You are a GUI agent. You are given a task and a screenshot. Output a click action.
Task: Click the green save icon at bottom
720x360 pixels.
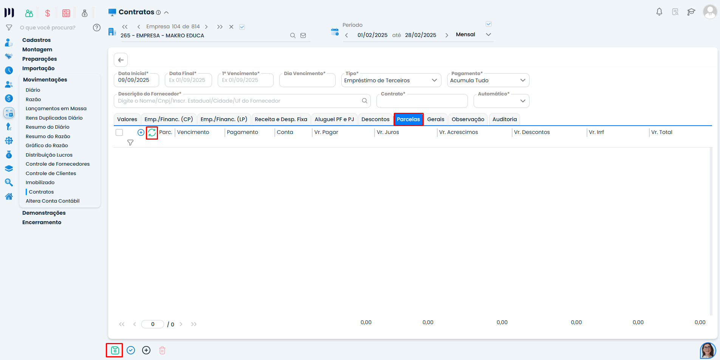pyautogui.click(x=115, y=351)
